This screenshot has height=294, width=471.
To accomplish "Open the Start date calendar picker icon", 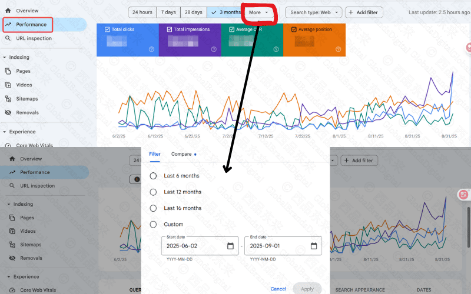I will (x=230, y=246).
